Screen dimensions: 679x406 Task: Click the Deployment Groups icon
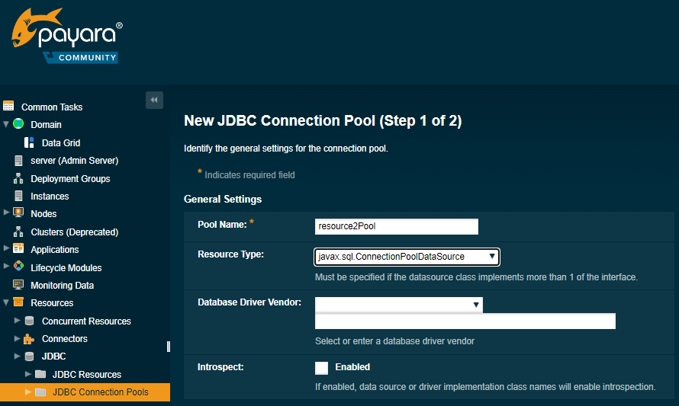18,178
